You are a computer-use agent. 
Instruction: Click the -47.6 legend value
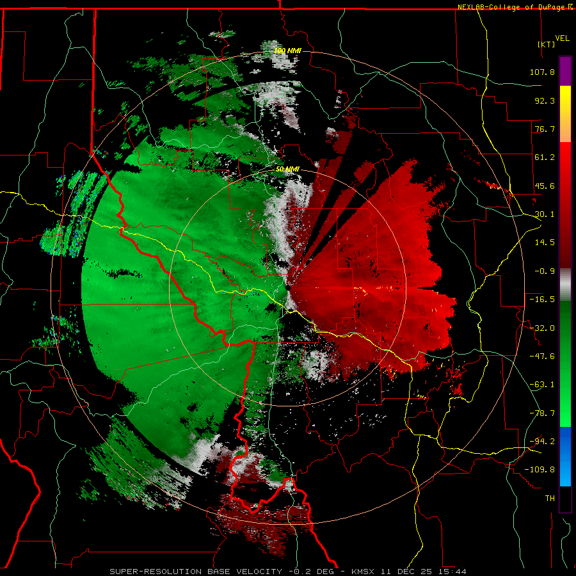(x=542, y=356)
